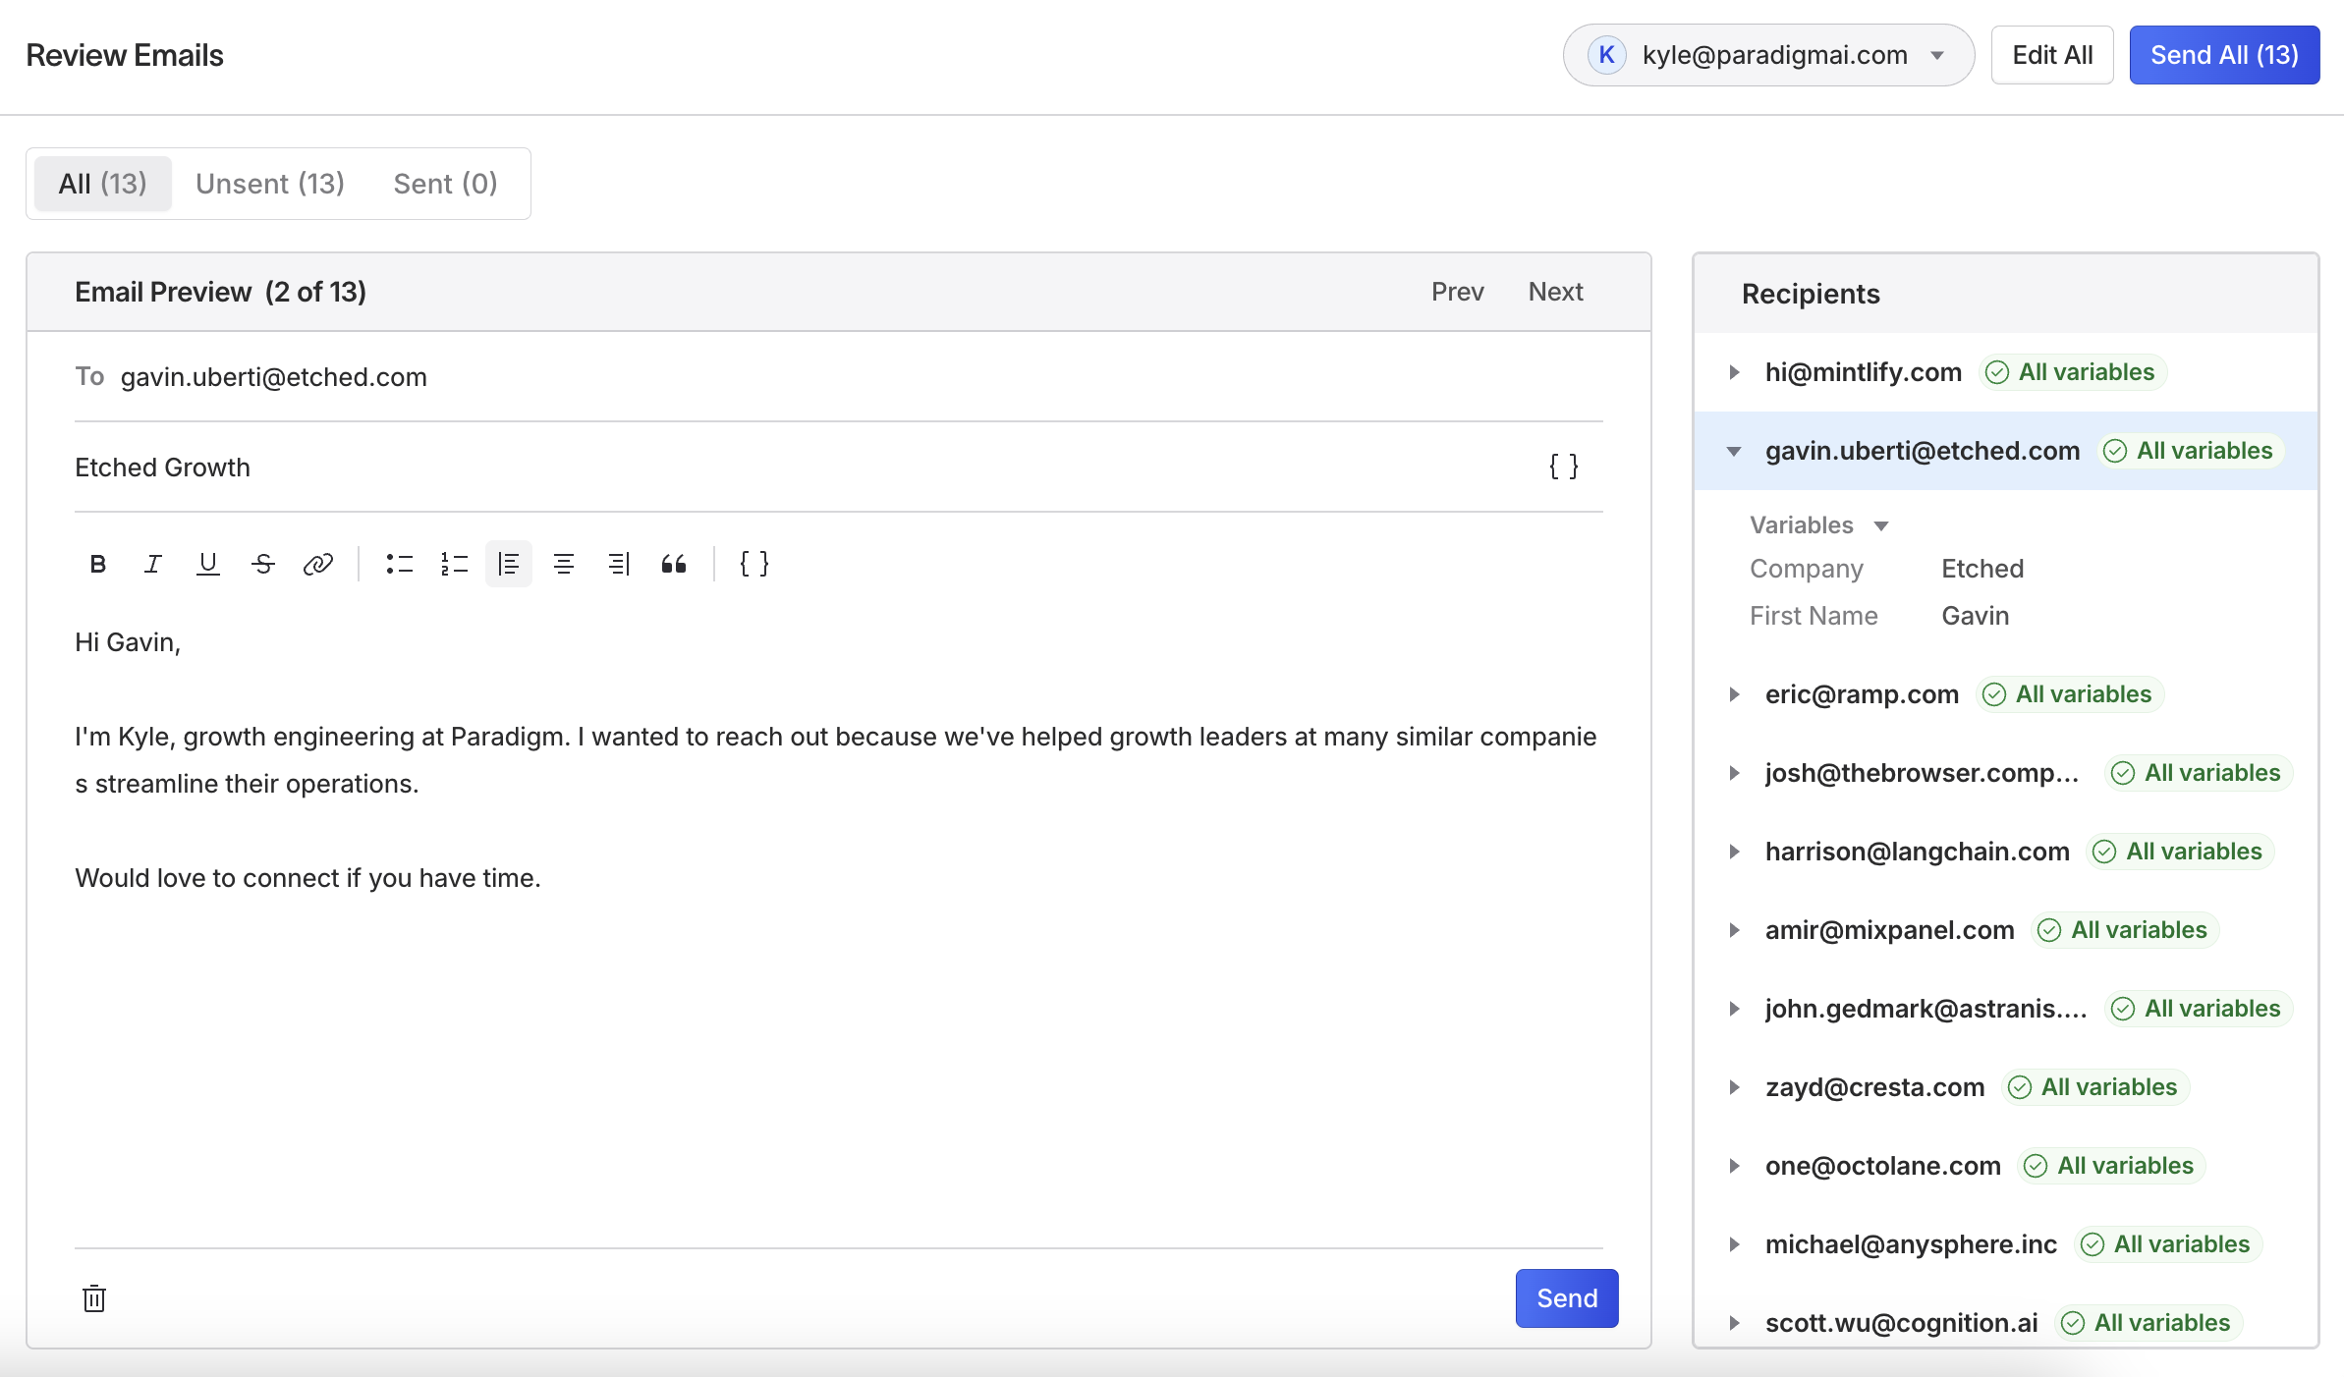Screen dimensions: 2344x1377
Task: Insert a block quote
Action: click(673, 564)
